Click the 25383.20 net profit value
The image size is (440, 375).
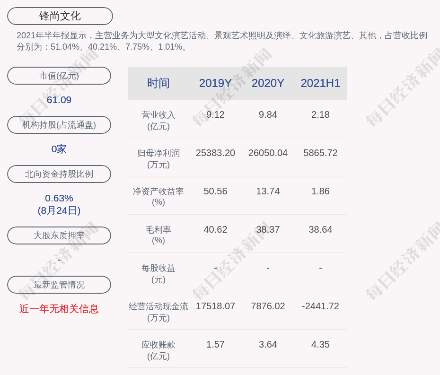215,153
